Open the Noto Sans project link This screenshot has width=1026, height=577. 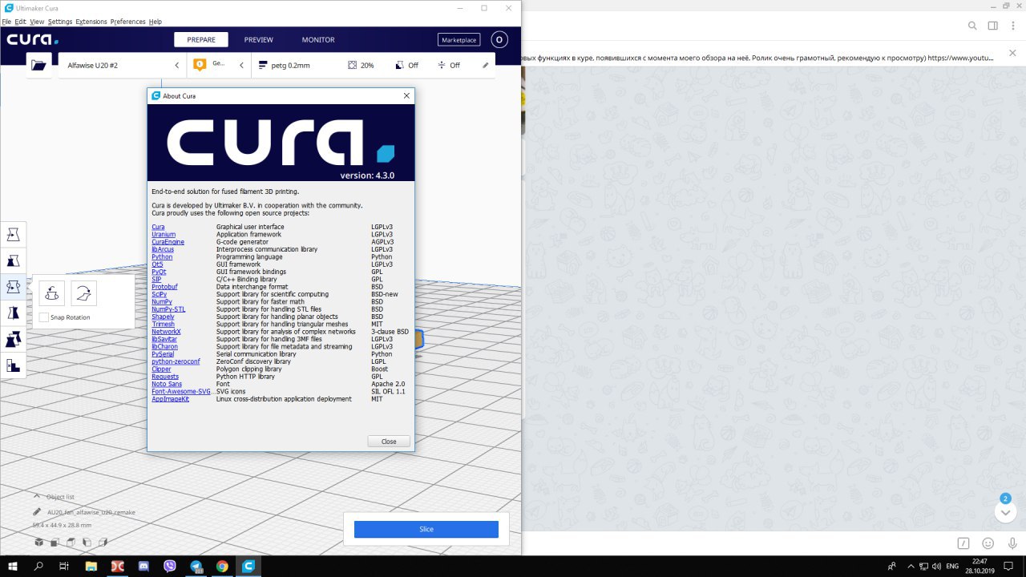click(x=167, y=384)
